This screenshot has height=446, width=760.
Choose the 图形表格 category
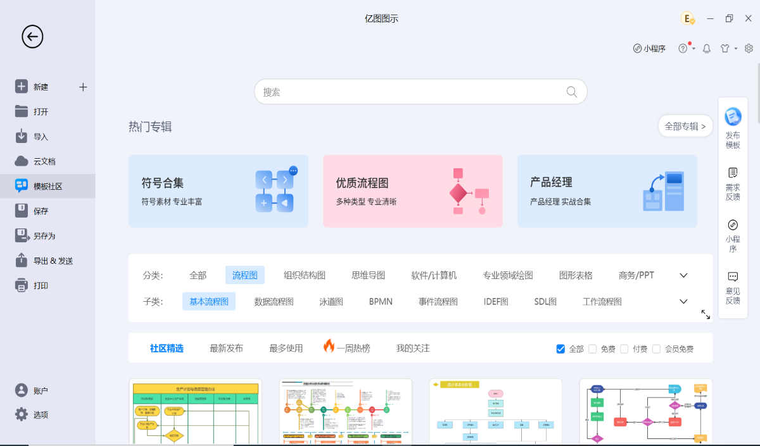click(x=576, y=275)
